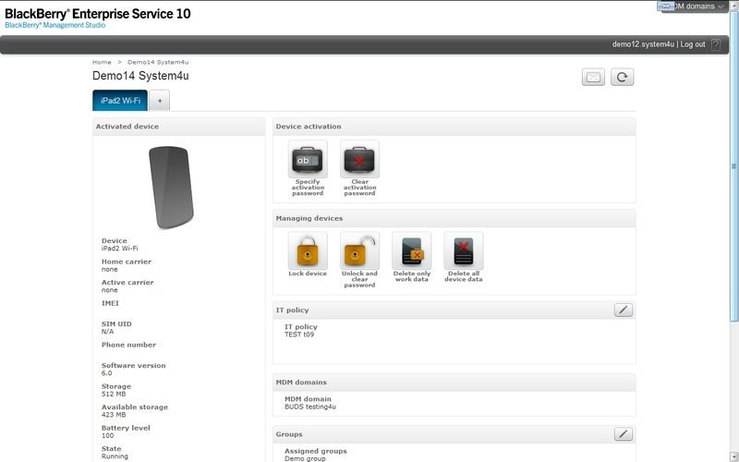Edit Groups section using pencil icon

(x=624, y=434)
